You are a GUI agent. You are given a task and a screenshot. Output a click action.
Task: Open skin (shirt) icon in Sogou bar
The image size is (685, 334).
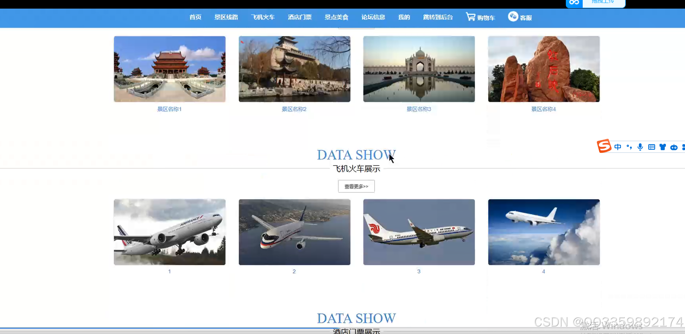(663, 147)
